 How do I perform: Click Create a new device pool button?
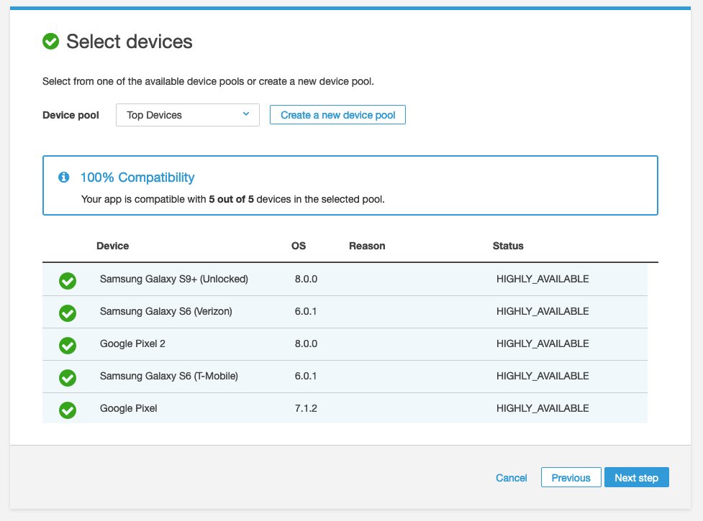coord(337,115)
